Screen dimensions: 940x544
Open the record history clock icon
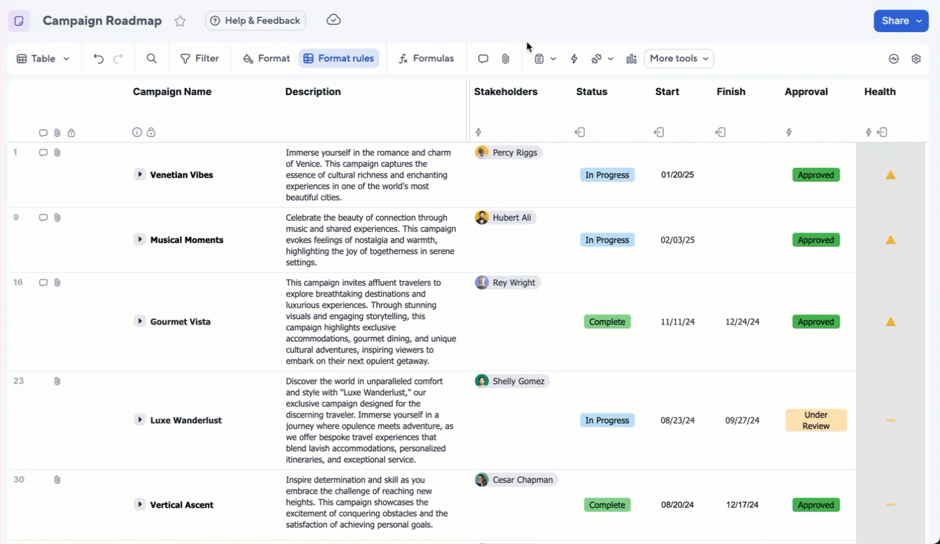click(x=894, y=58)
